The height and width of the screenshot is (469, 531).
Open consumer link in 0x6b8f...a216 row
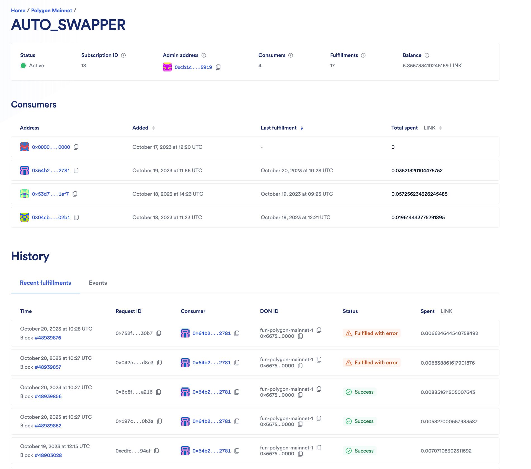coord(212,392)
